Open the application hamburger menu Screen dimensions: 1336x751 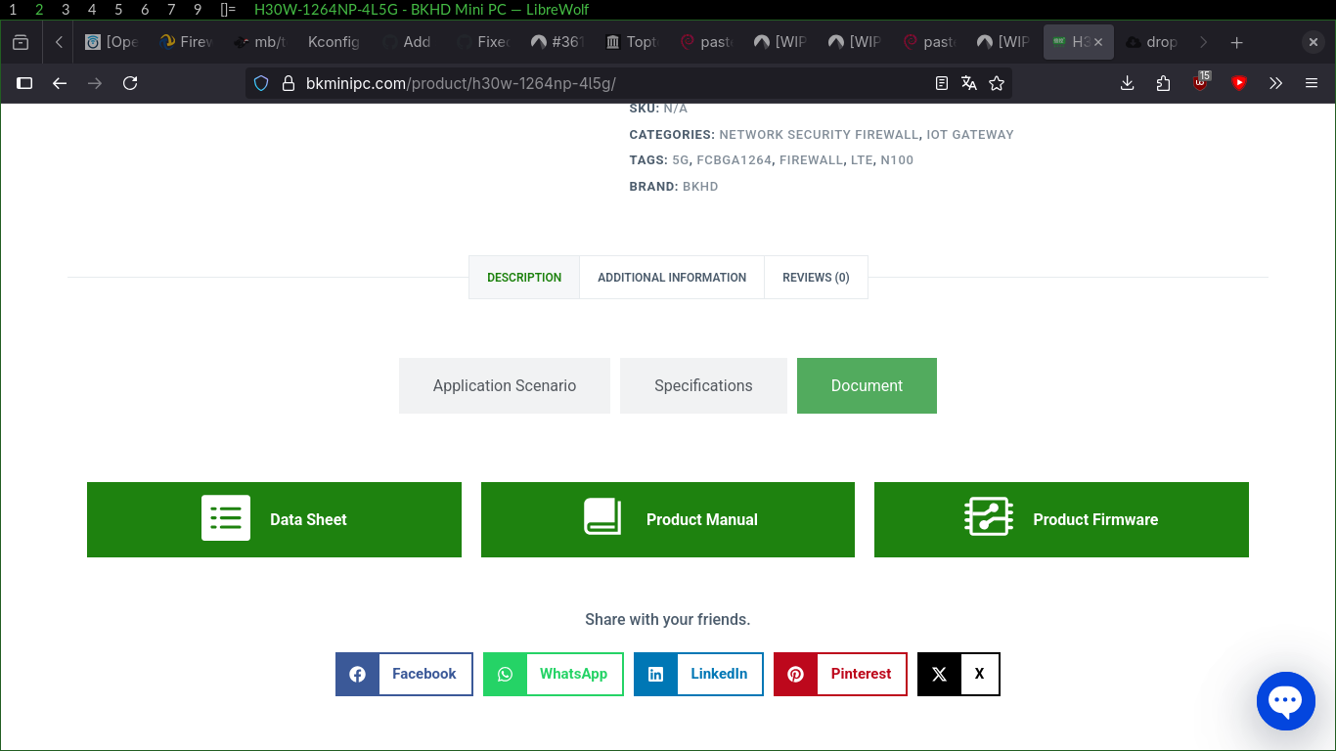tap(1312, 83)
